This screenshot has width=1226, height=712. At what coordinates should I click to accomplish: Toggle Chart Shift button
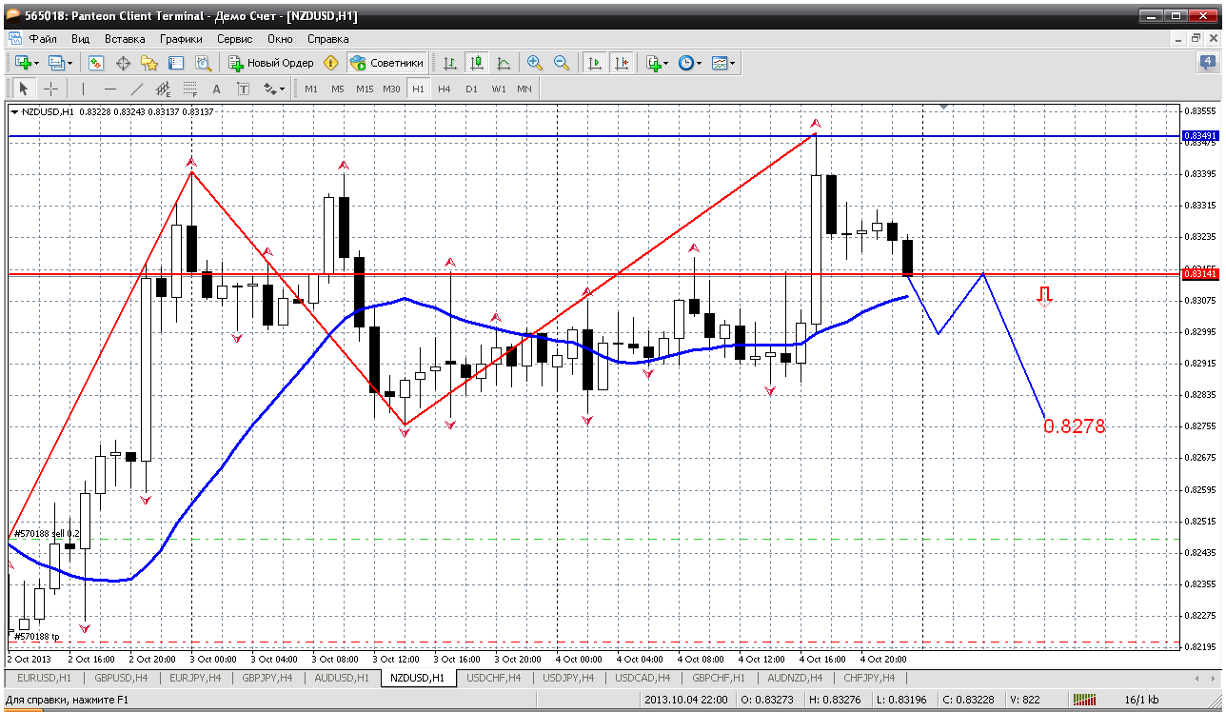pyautogui.click(x=622, y=63)
